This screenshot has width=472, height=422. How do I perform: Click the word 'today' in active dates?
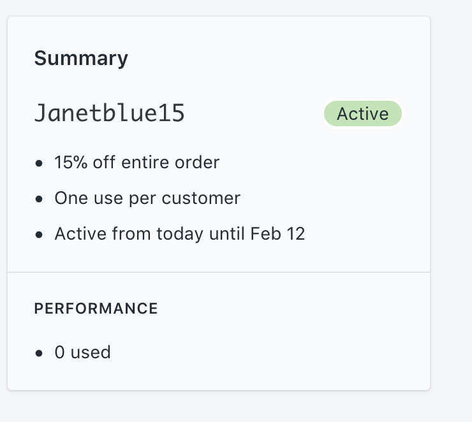point(180,234)
